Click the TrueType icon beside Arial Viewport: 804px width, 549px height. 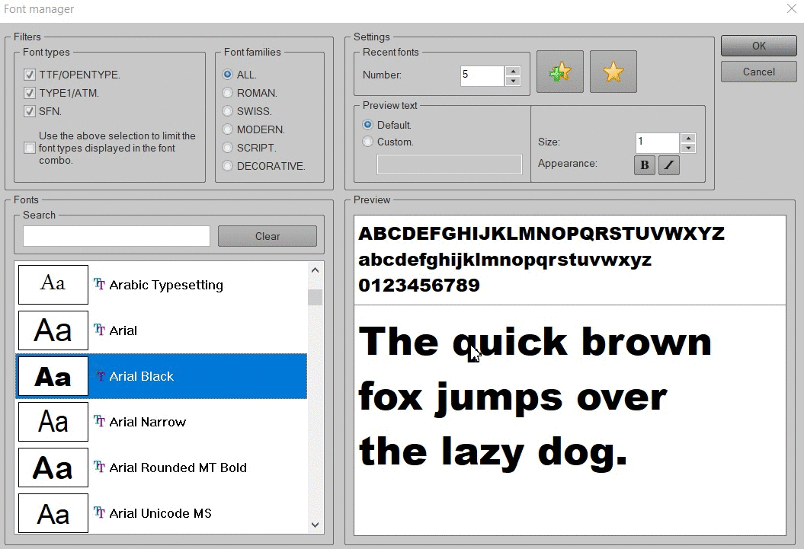coord(99,330)
